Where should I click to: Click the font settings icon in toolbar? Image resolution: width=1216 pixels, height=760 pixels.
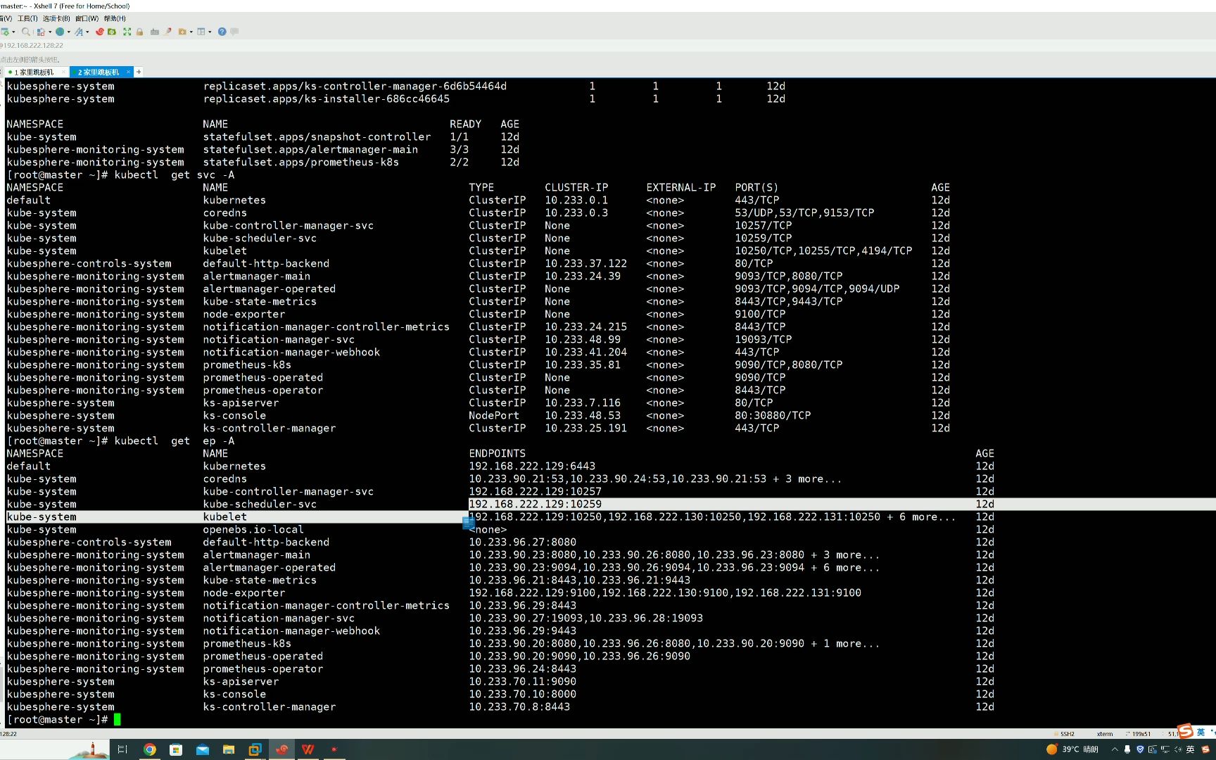pos(79,32)
